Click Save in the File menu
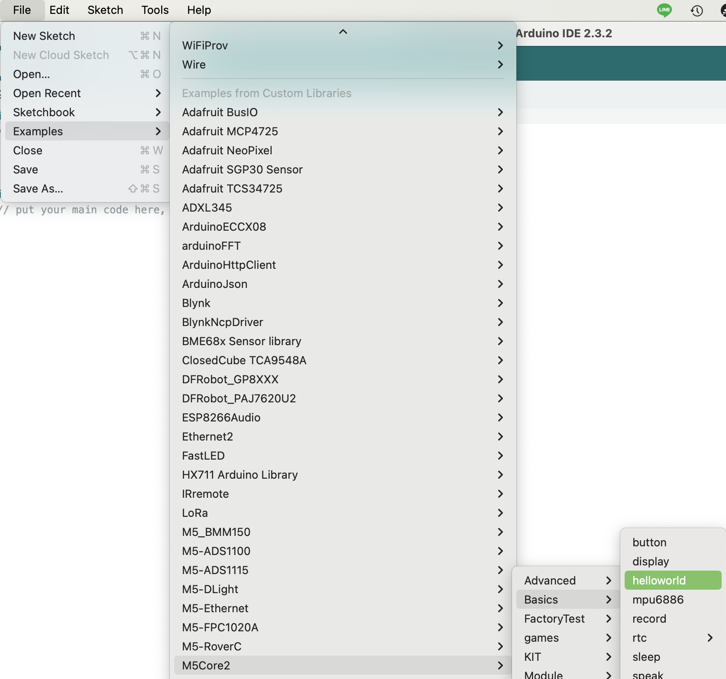 tap(87, 170)
